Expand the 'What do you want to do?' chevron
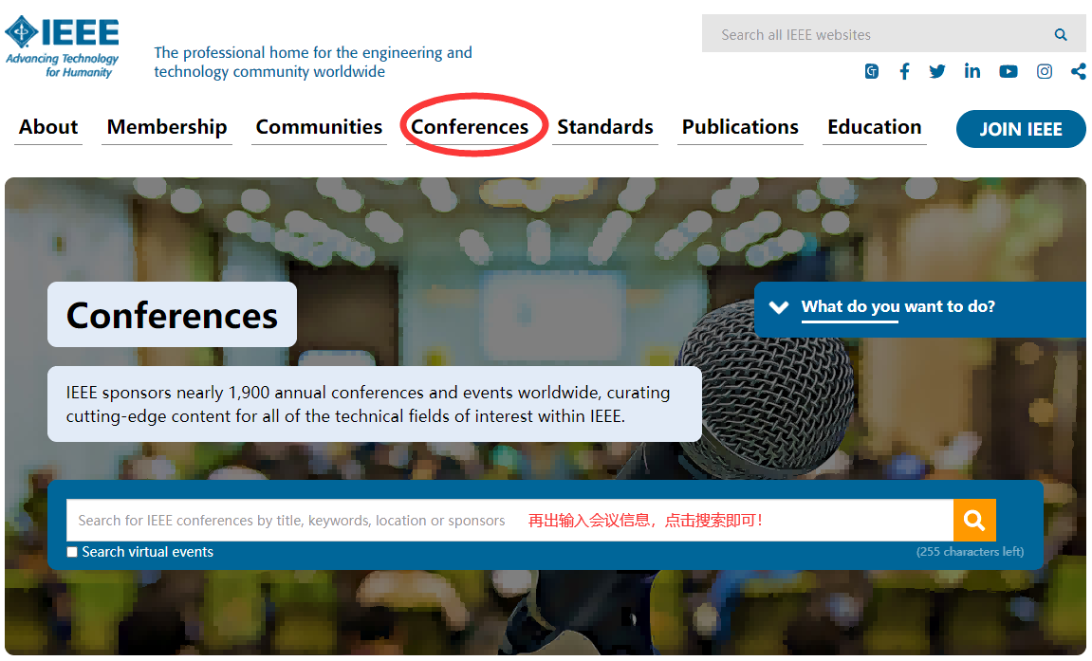Image resolution: width=1092 pixels, height=661 pixels. point(779,307)
